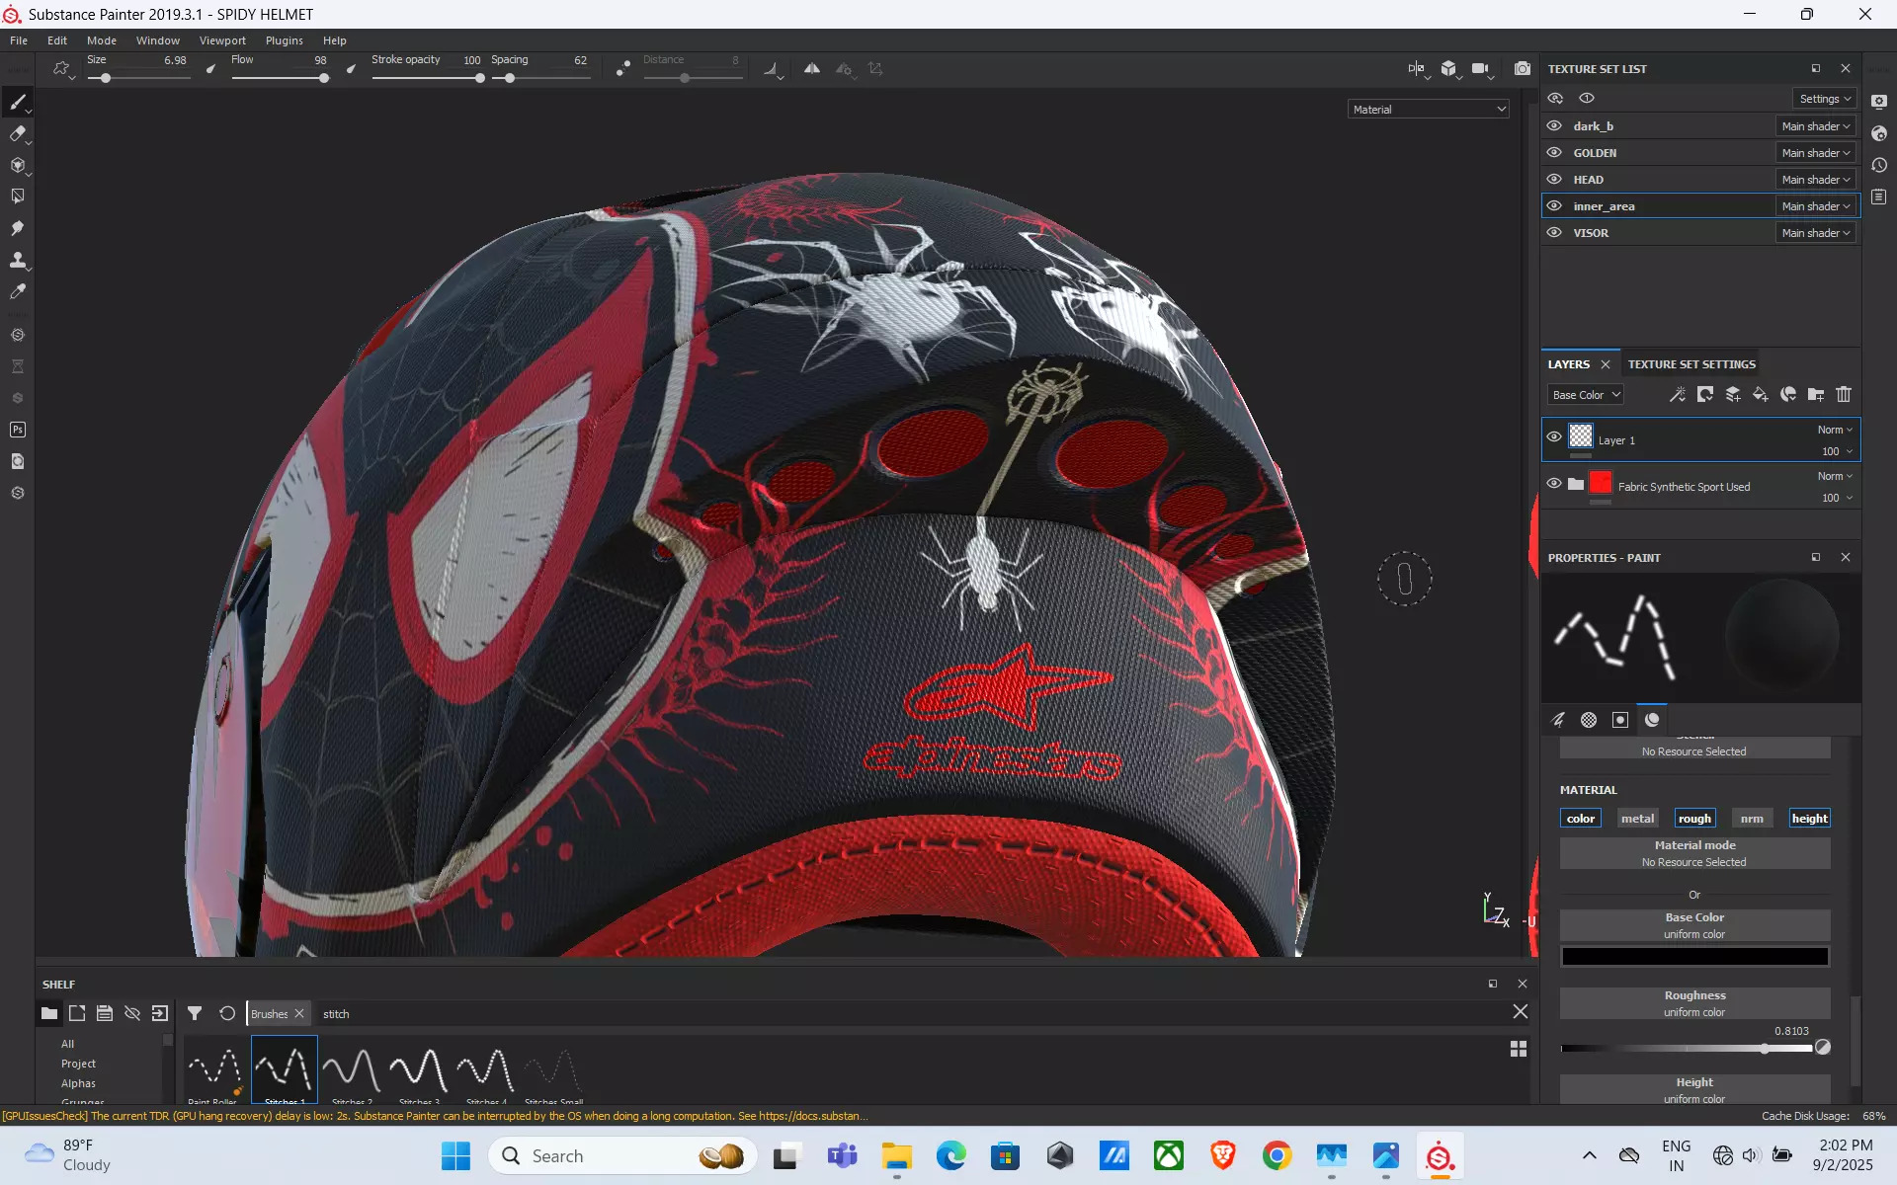Switch shelf to grid view icon

(1519, 1049)
